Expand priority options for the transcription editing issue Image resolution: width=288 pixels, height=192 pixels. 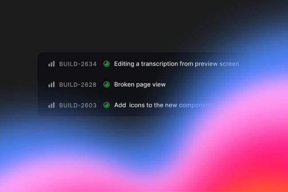(51, 64)
